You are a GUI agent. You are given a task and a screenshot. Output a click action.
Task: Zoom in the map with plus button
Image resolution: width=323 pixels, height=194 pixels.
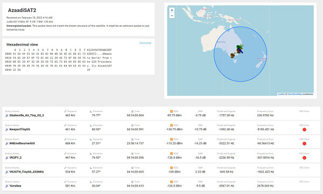(172, 10)
